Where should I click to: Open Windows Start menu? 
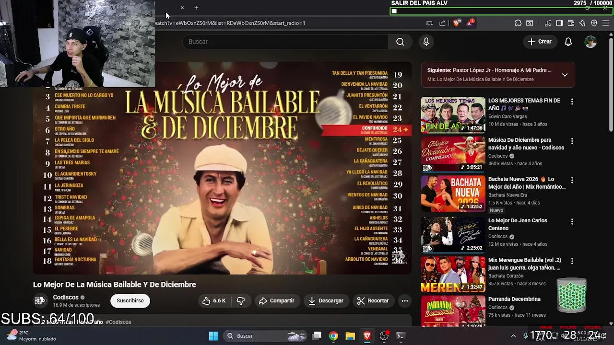pyautogui.click(x=213, y=336)
